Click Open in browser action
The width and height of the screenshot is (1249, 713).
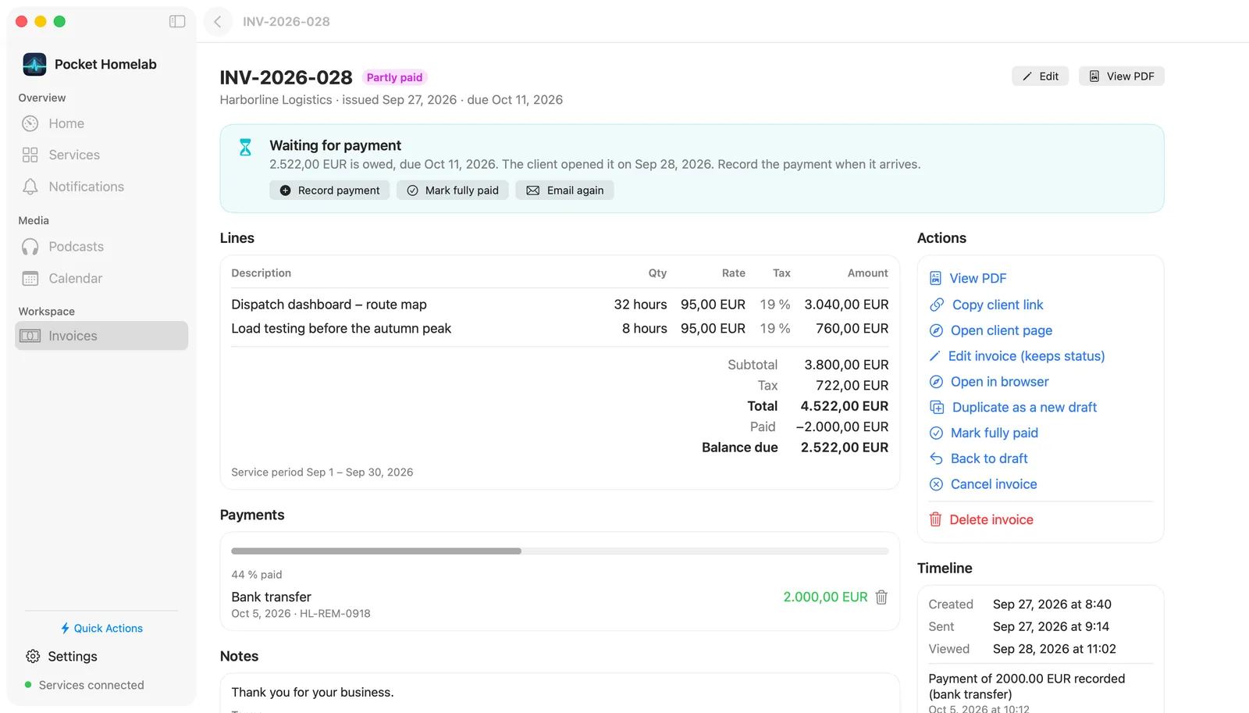coord(989,382)
